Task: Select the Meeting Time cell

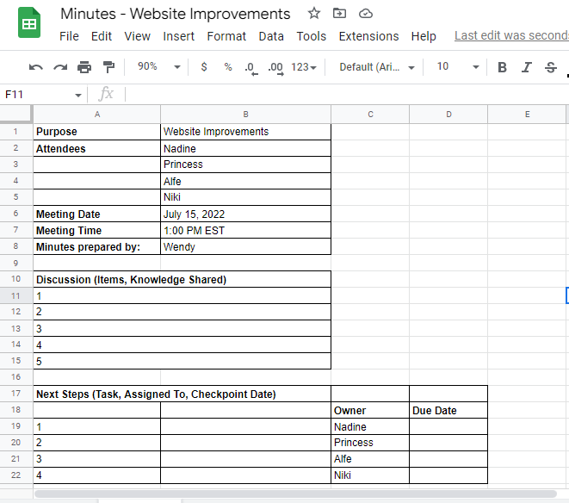Action: coord(97,230)
